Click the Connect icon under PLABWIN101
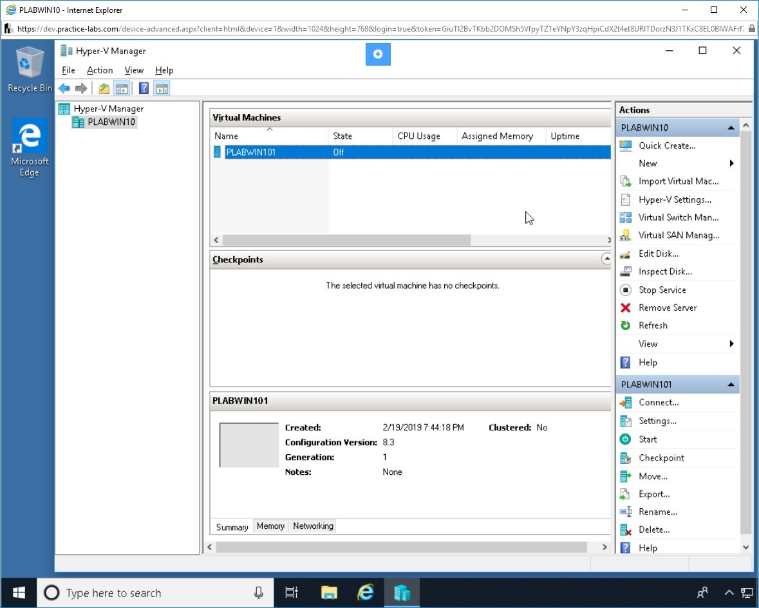Screen dimensions: 759x608 click(625, 402)
